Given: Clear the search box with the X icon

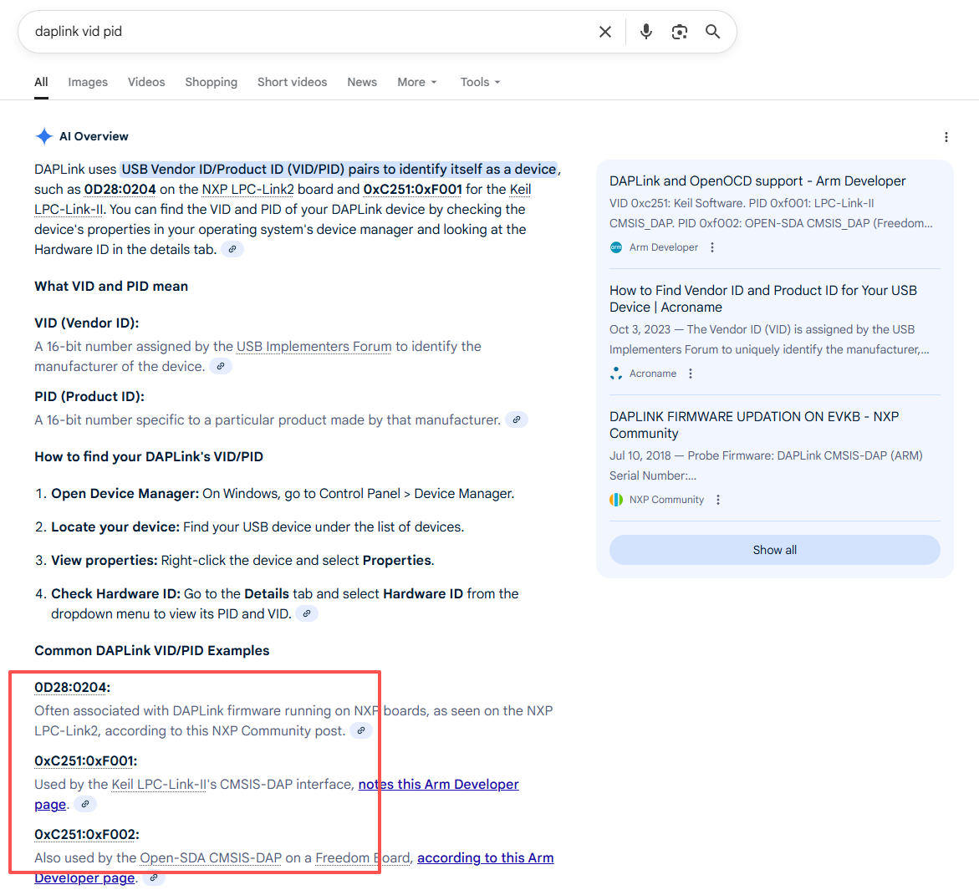Looking at the screenshot, I should tap(605, 32).
